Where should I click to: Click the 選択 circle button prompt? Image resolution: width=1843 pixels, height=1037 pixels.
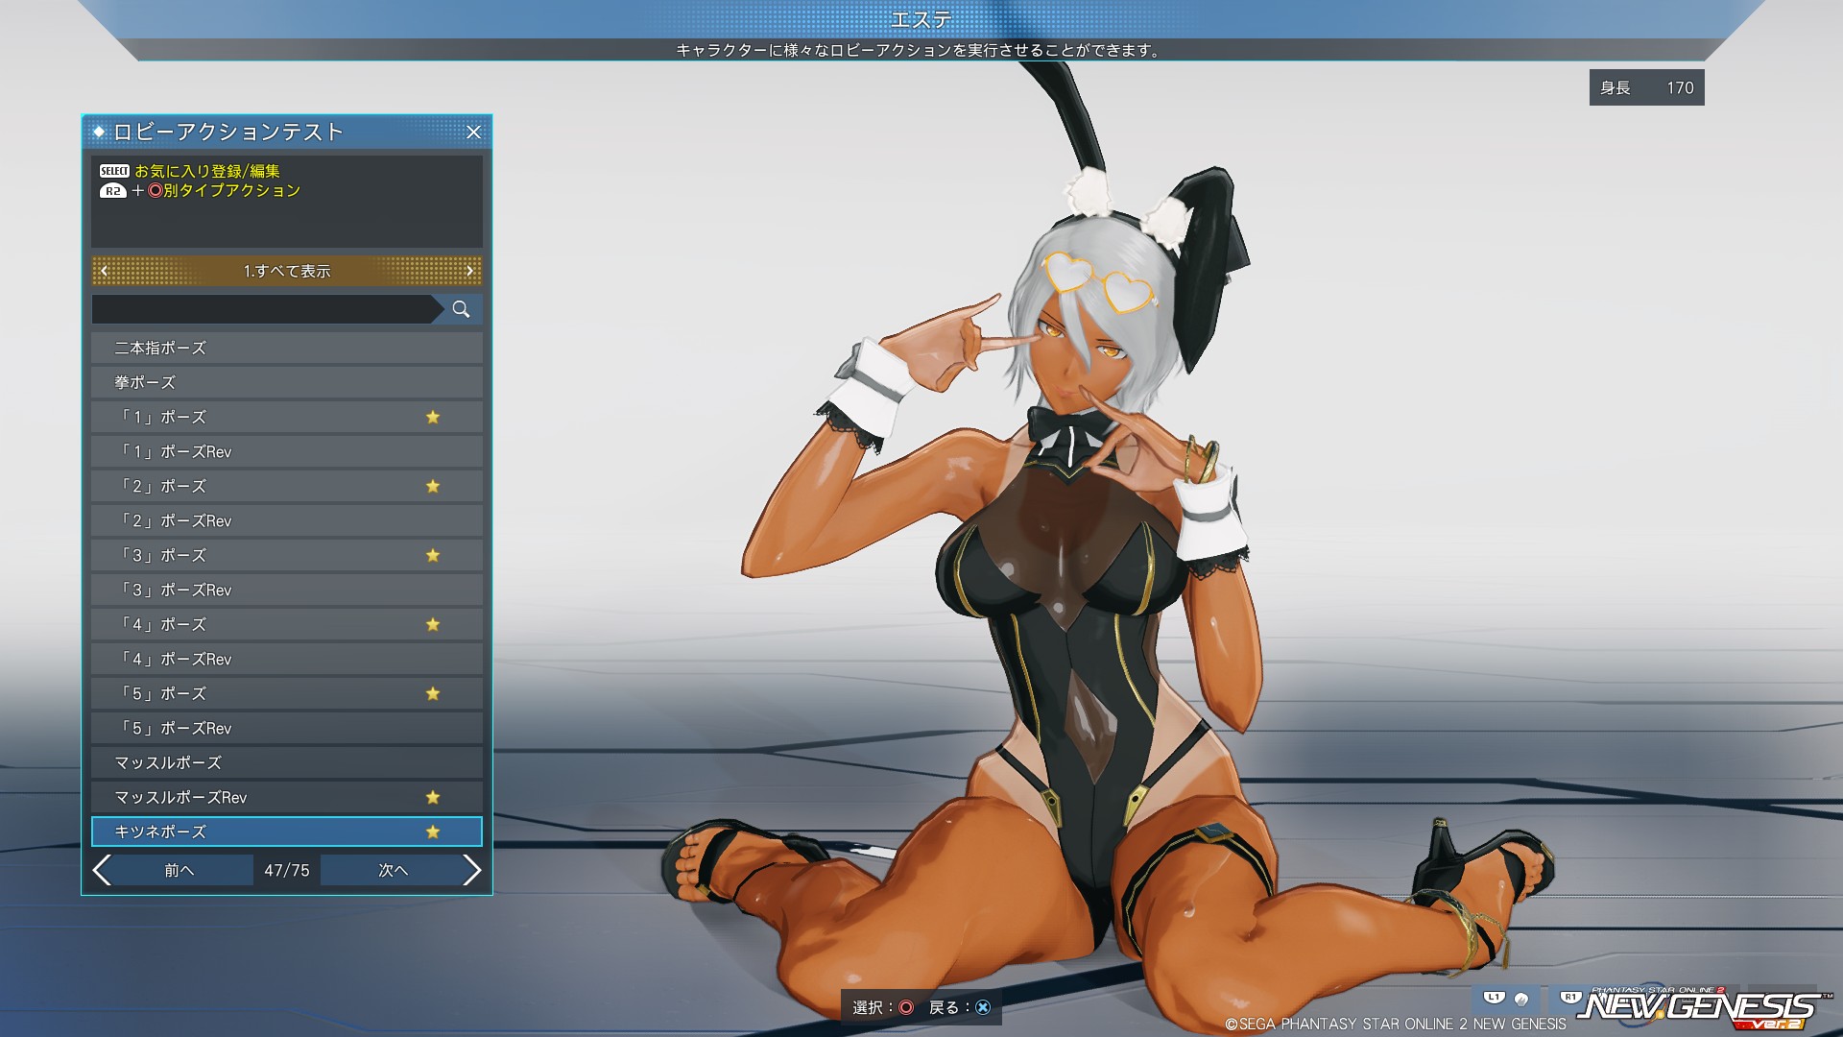(x=905, y=1007)
